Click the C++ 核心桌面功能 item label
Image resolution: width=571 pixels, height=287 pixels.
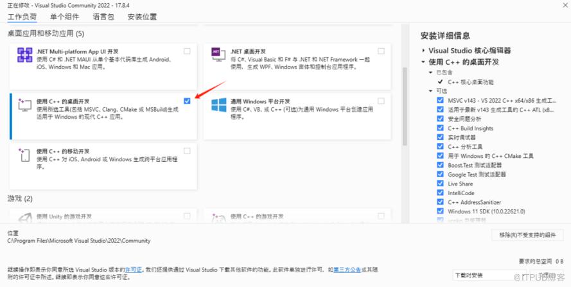471,82
